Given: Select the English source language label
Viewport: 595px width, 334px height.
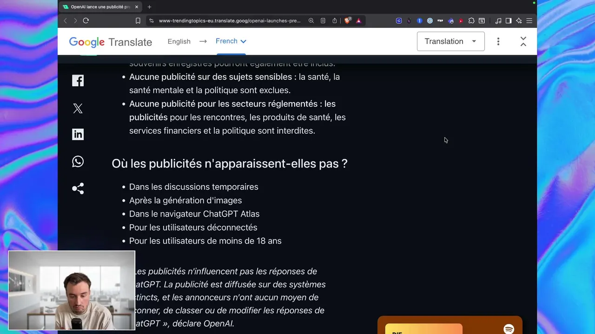Looking at the screenshot, I should point(179,41).
